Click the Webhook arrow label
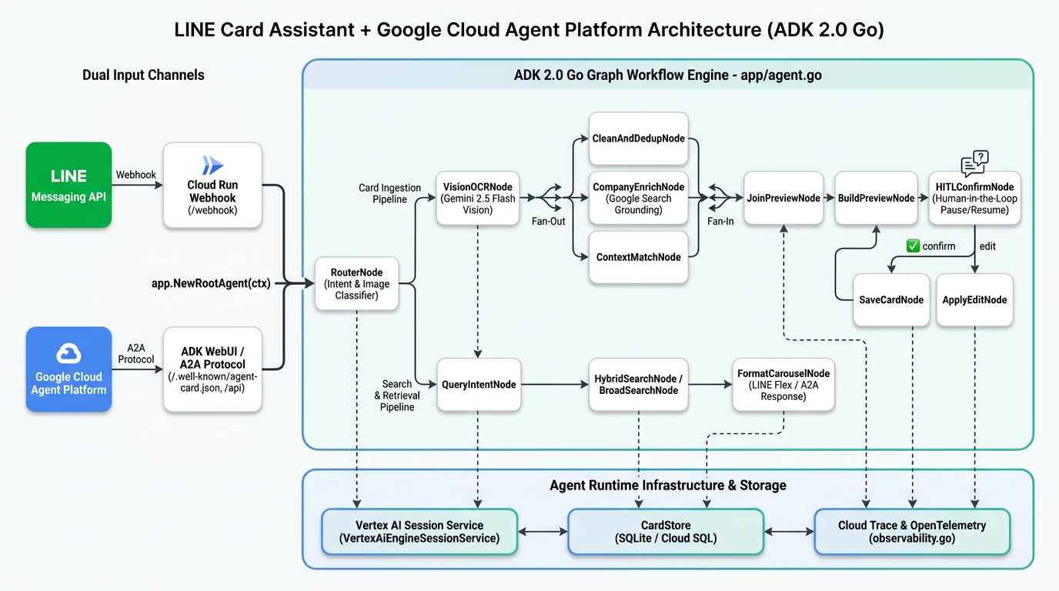The image size is (1059, 591). [x=136, y=175]
